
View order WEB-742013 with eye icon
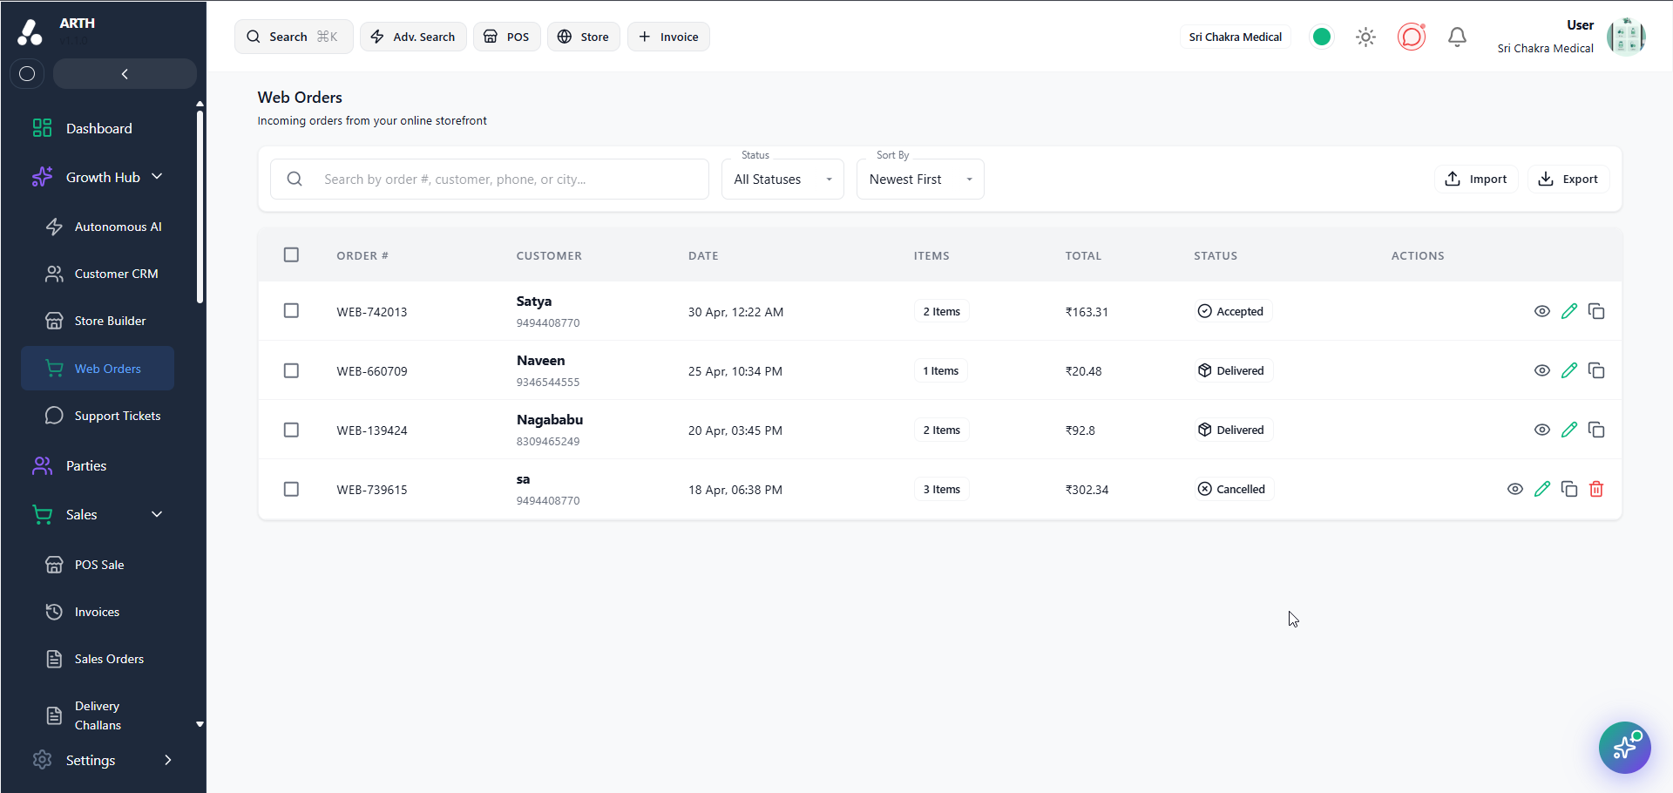tap(1541, 311)
